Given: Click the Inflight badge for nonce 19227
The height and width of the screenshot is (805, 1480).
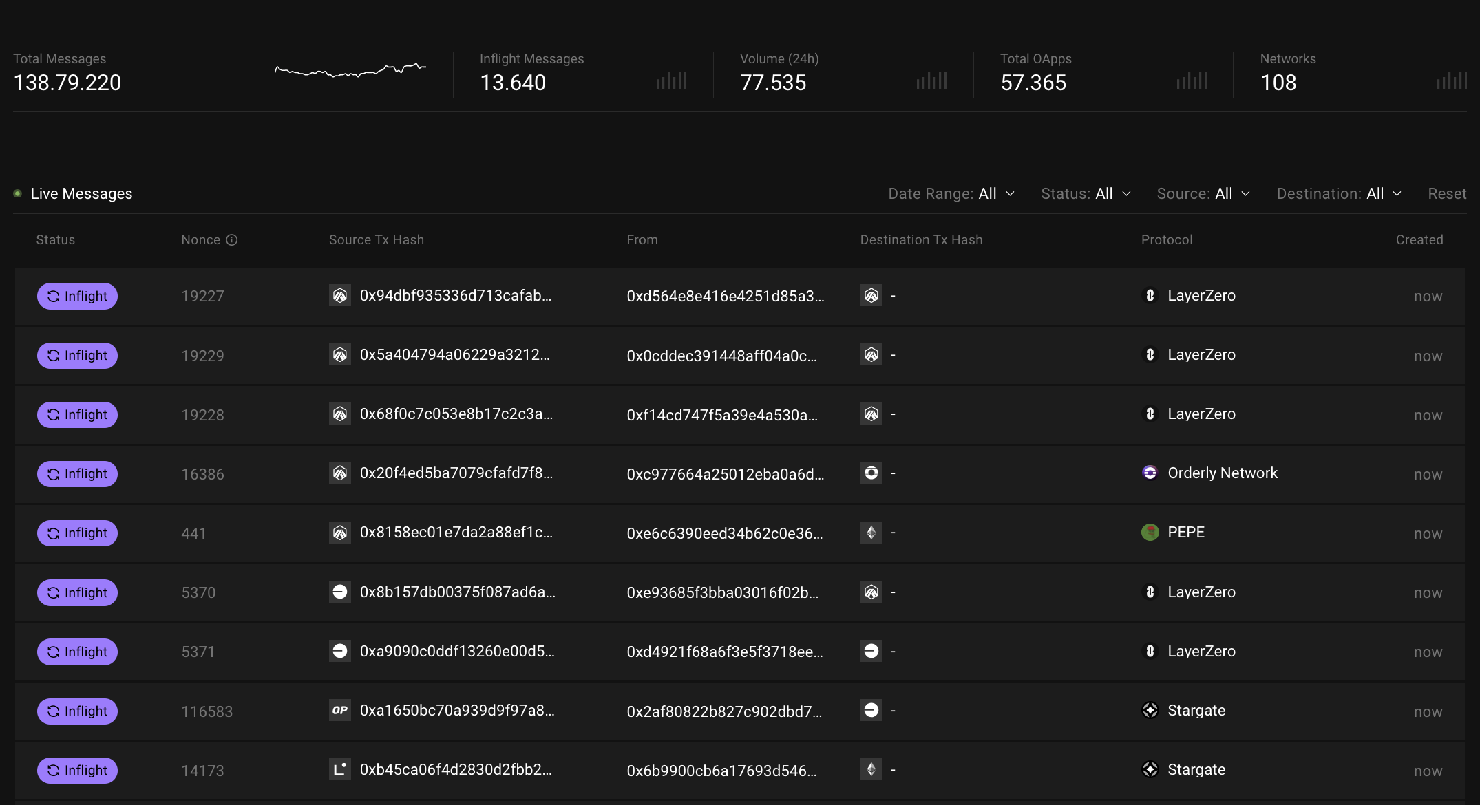Looking at the screenshot, I should click(77, 297).
